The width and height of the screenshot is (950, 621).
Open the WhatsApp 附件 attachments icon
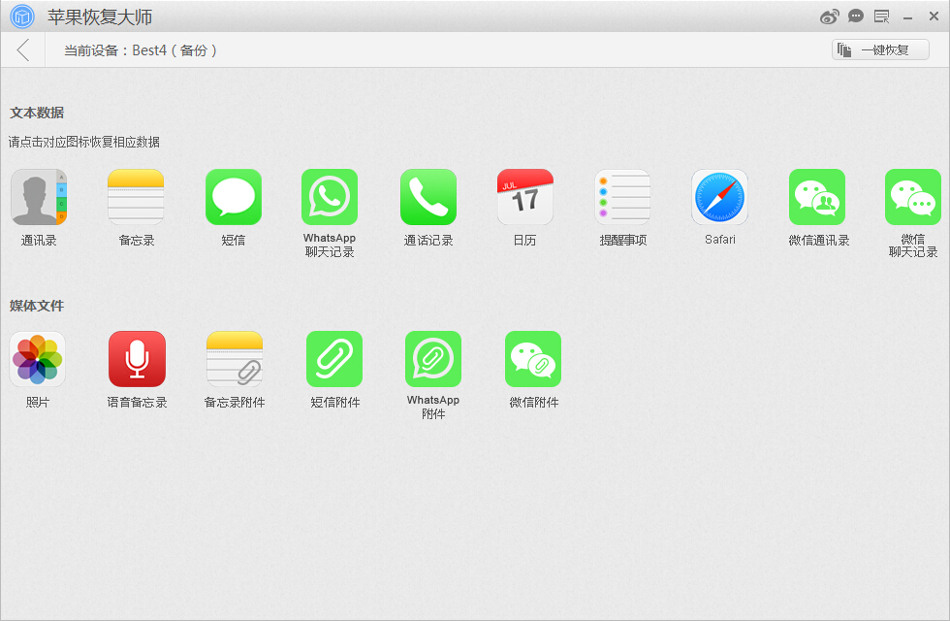[x=433, y=359]
